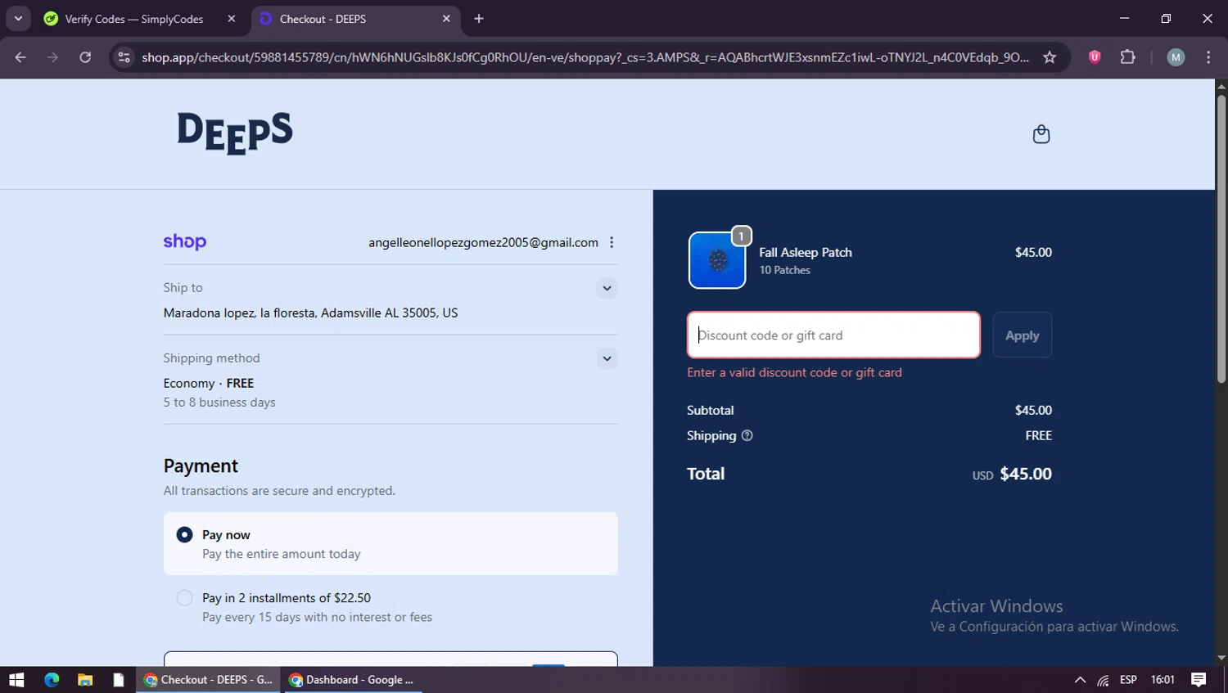
Task: Click the USD $45.00 total amount
Action: [1012, 474]
